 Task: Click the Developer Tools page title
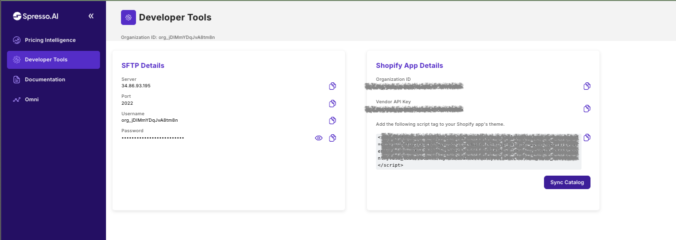click(175, 17)
